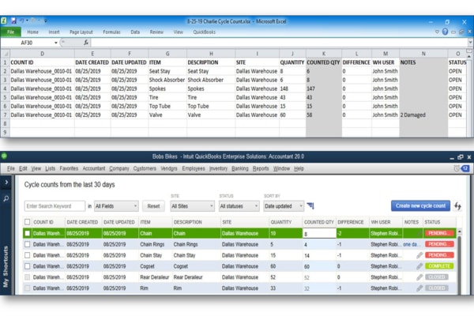The height and width of the screenshot is (316, 474).
Task: Open the QuickBooks Reports menu
Action: coord(261,168)
